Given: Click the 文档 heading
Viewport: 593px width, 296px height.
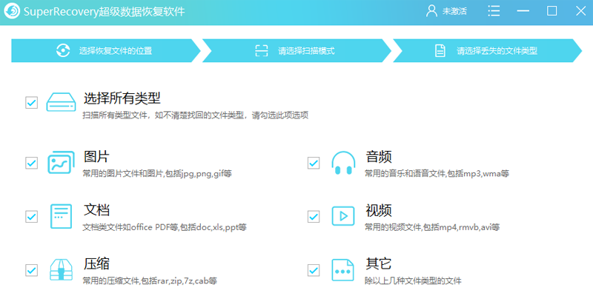Looking at the screenshot, I should (96, 210).
